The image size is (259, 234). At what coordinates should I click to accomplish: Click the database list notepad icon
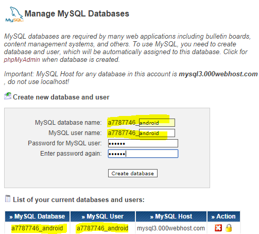tap(8, 199)
